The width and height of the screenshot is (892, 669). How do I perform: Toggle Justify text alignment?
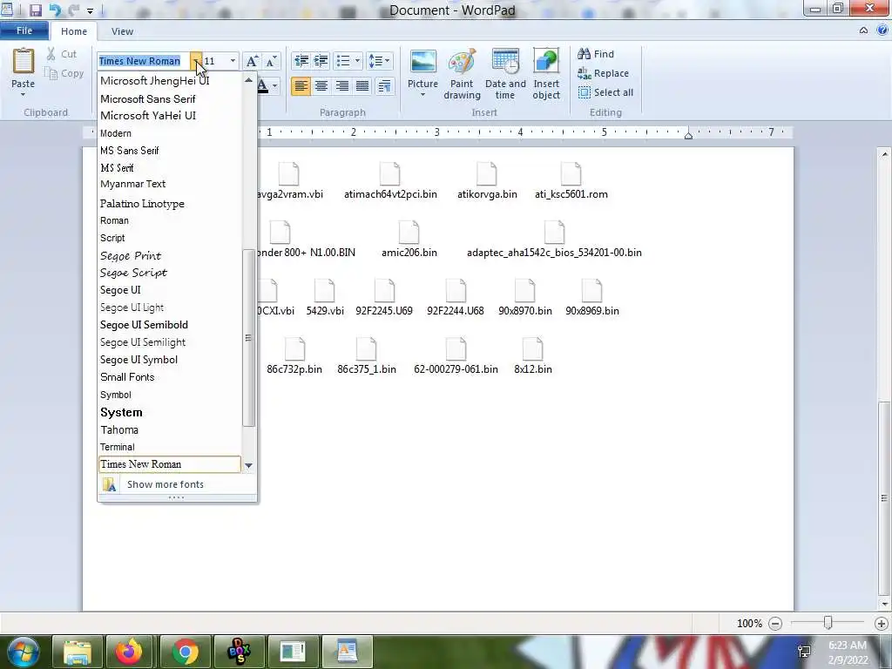(x=362, y=86)
